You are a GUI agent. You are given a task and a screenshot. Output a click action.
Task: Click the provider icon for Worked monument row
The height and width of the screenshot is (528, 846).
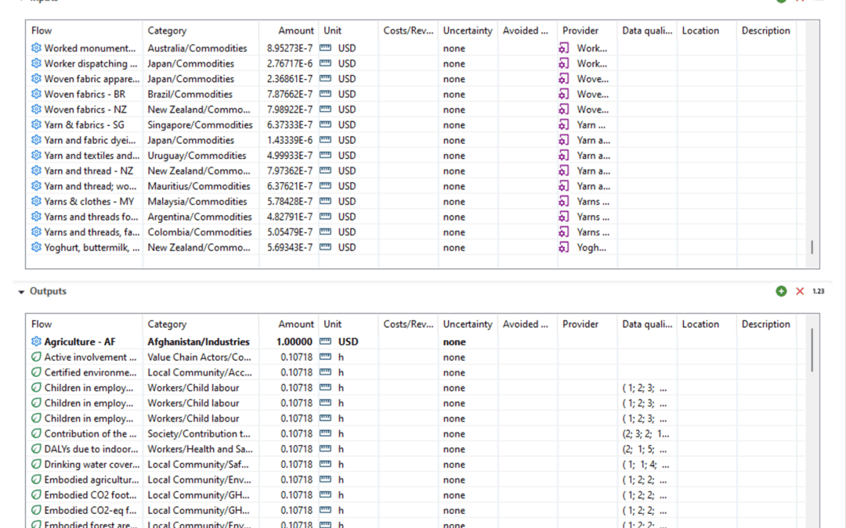[x=564, y=48]
